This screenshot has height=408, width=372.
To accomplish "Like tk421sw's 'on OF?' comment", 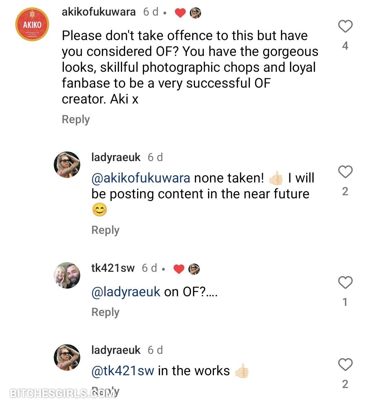I will tap(345, 282).
